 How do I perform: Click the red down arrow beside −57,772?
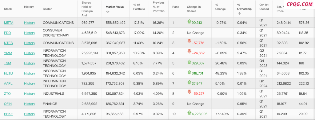189,42
